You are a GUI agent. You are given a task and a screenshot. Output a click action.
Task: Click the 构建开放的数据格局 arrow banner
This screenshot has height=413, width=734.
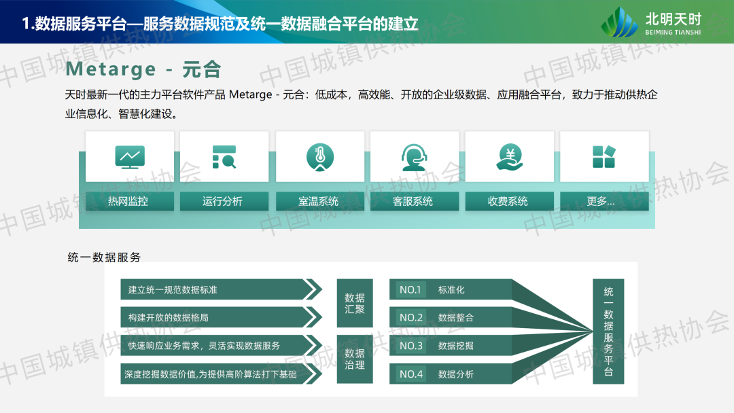217,318
